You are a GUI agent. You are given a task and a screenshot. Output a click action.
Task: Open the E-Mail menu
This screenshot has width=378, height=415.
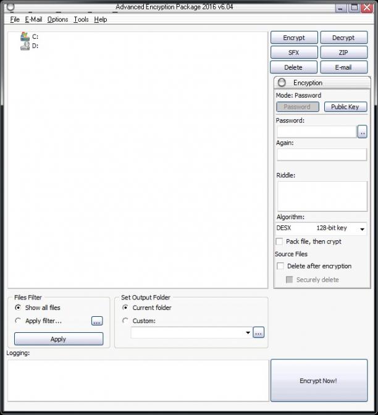coord(33,20)
